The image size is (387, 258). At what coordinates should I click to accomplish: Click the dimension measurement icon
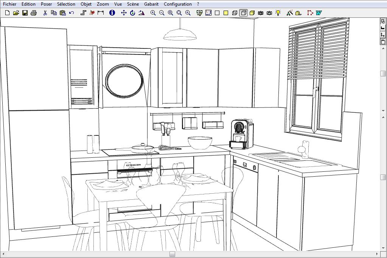click(101, 13)
